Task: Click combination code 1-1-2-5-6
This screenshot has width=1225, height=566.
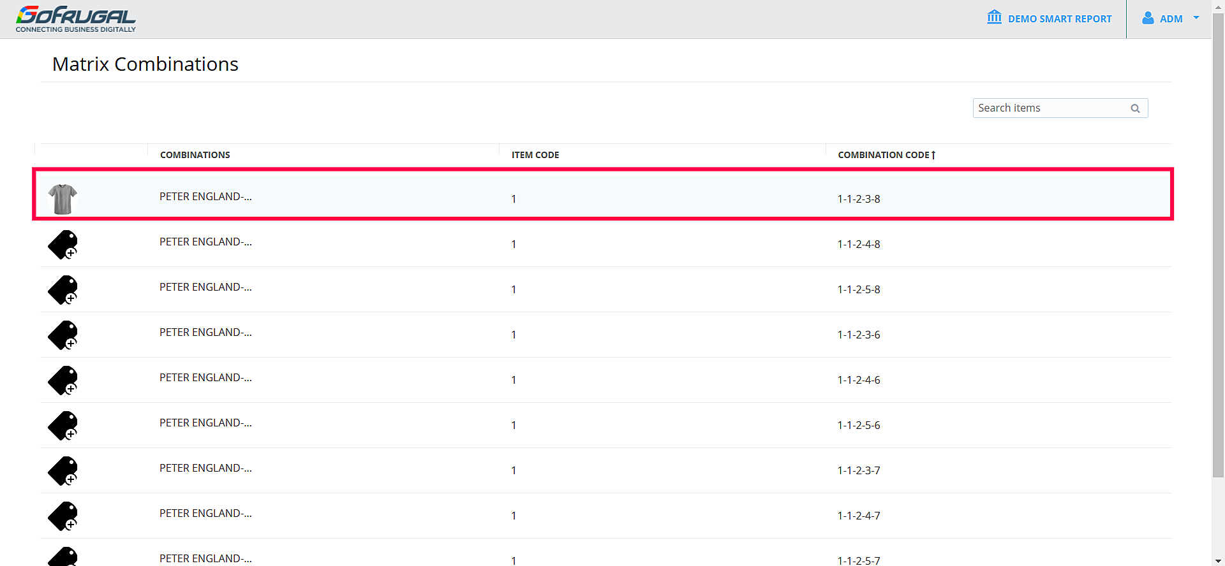Action: click(859, 425)
